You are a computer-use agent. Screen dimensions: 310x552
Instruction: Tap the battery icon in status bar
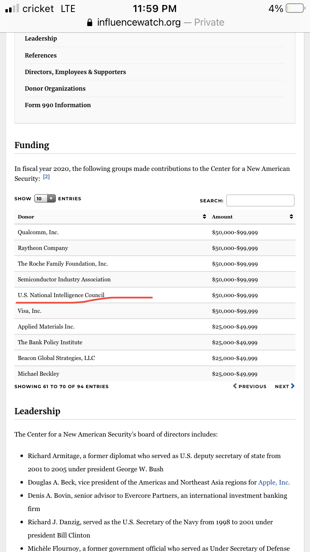click(x=295, y=8)
